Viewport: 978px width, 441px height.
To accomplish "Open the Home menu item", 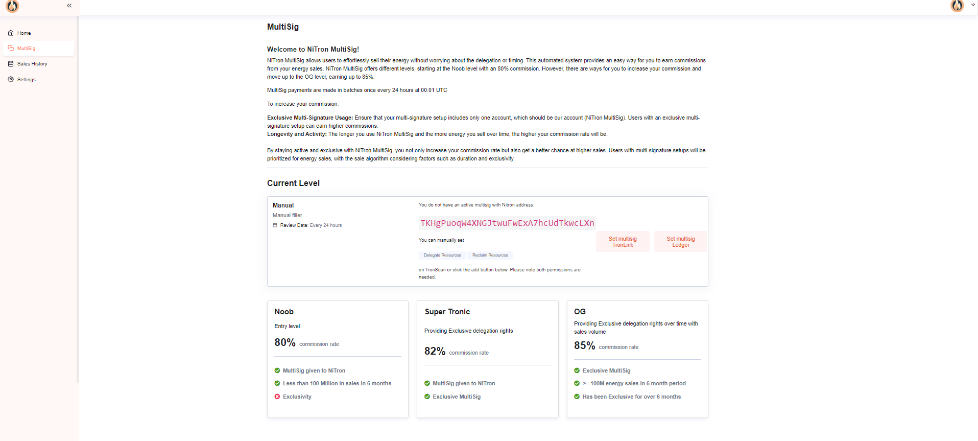I will tap(38, 33).
